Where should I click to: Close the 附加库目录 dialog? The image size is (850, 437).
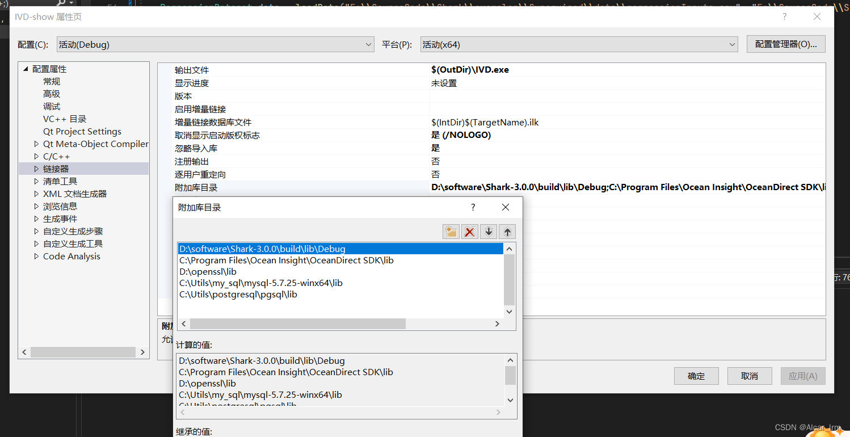506,207
